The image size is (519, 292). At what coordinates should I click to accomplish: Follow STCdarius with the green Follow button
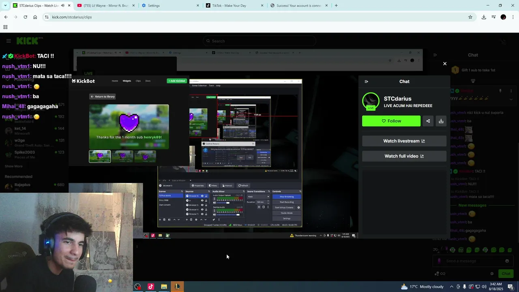(x=391, y=121)
